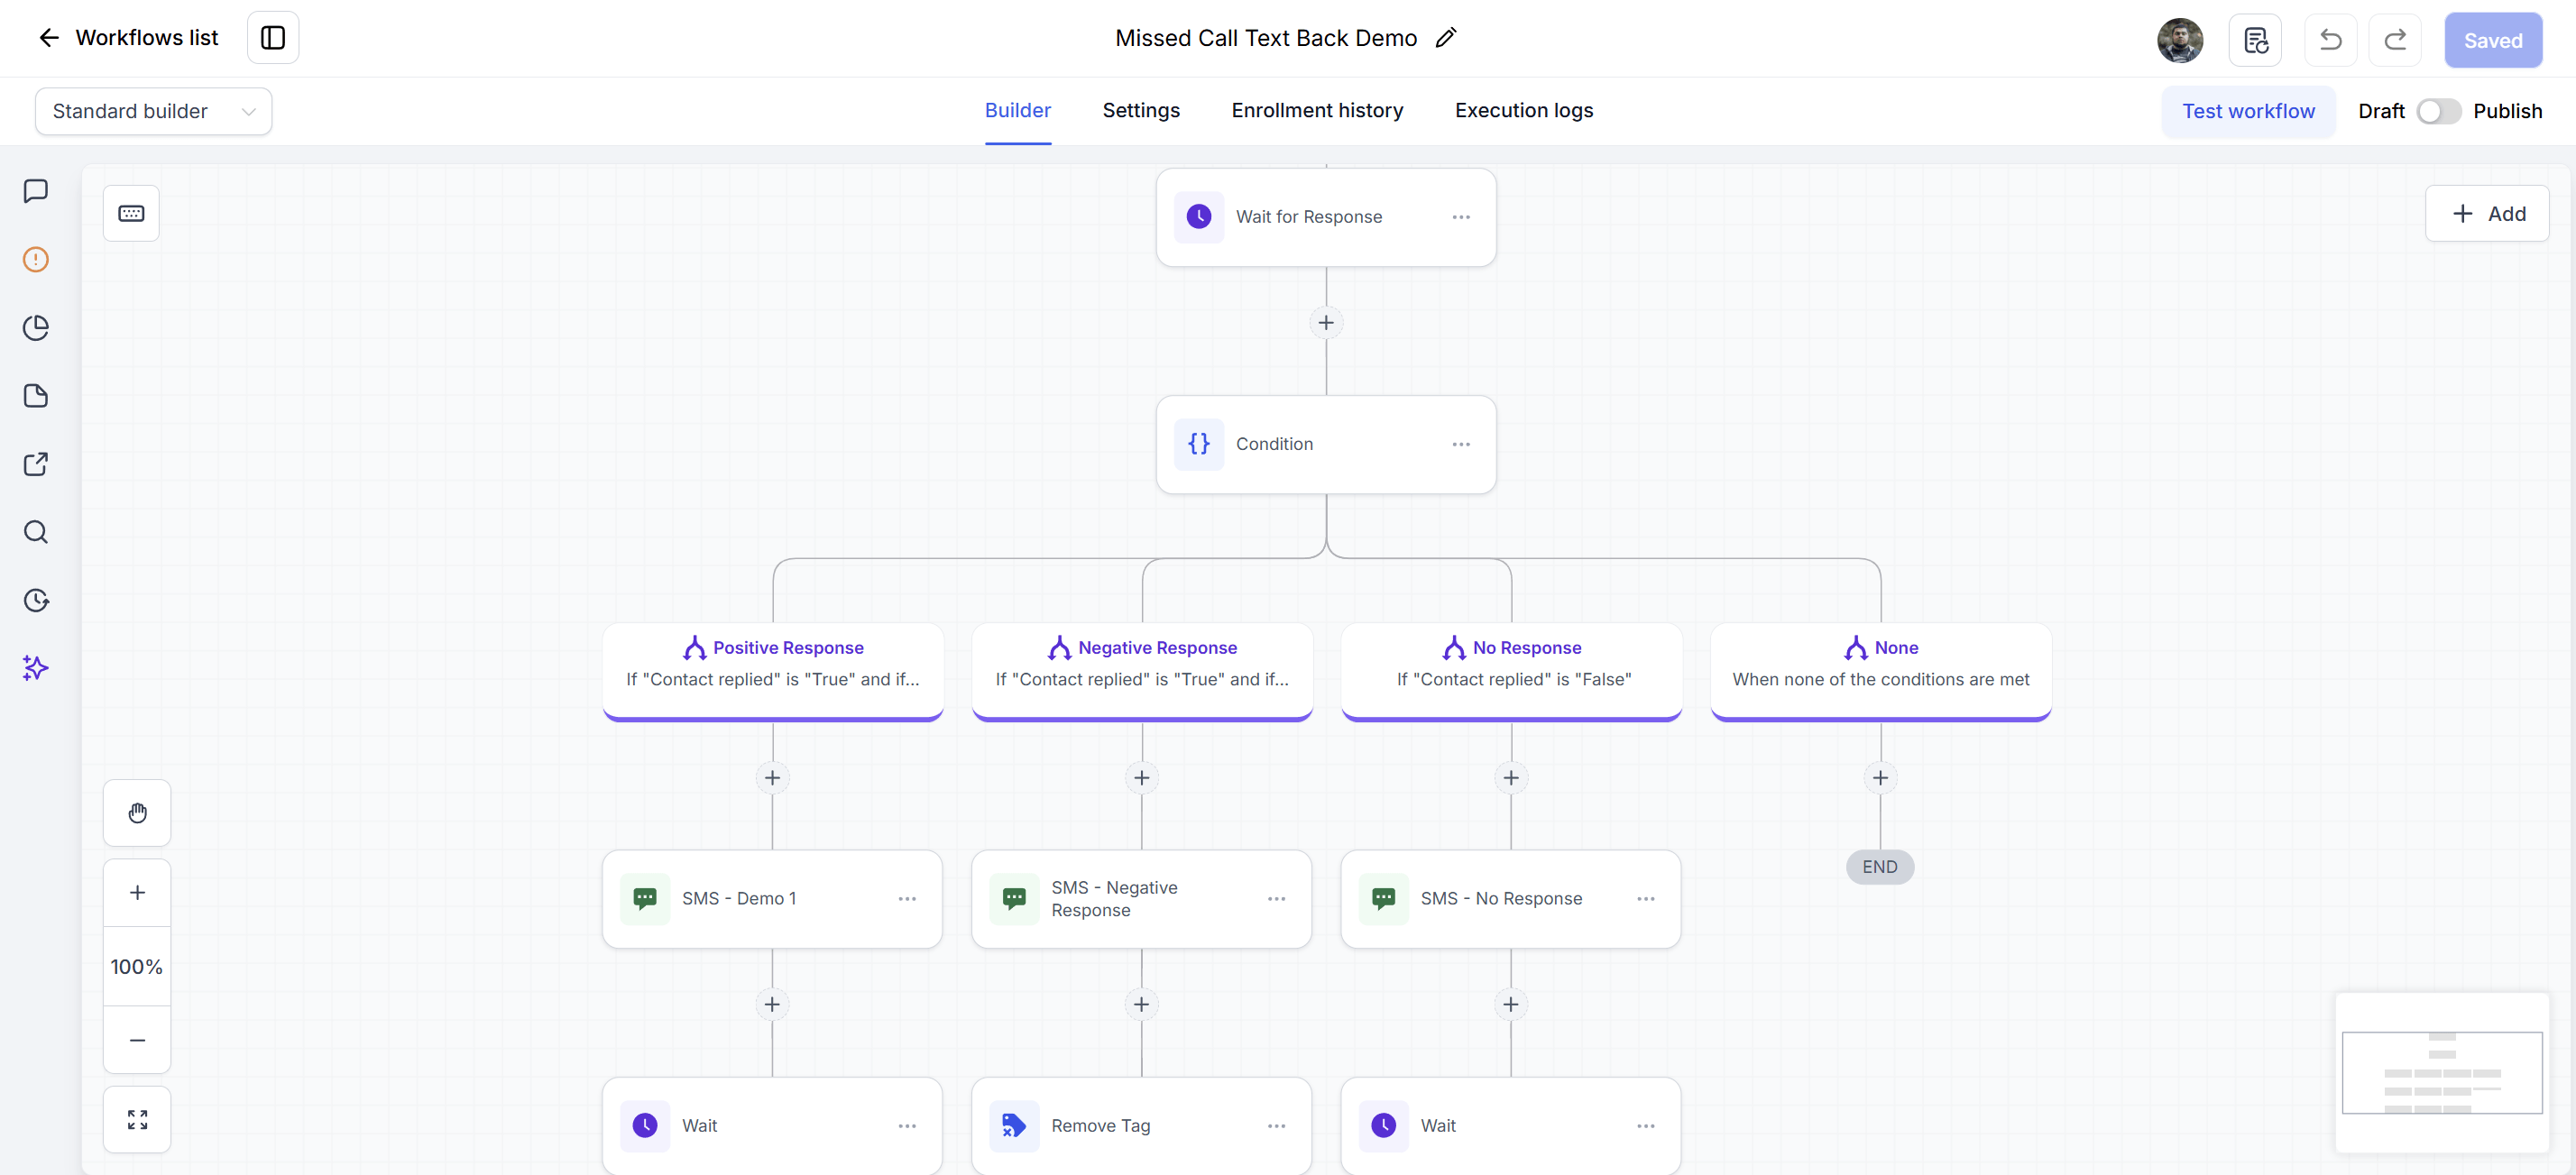Image resolution: width=2576 pixels, height=1175 pixels.
Task: Open options for Wait under SMS - Demo 1
Action: click(907, 1126)
